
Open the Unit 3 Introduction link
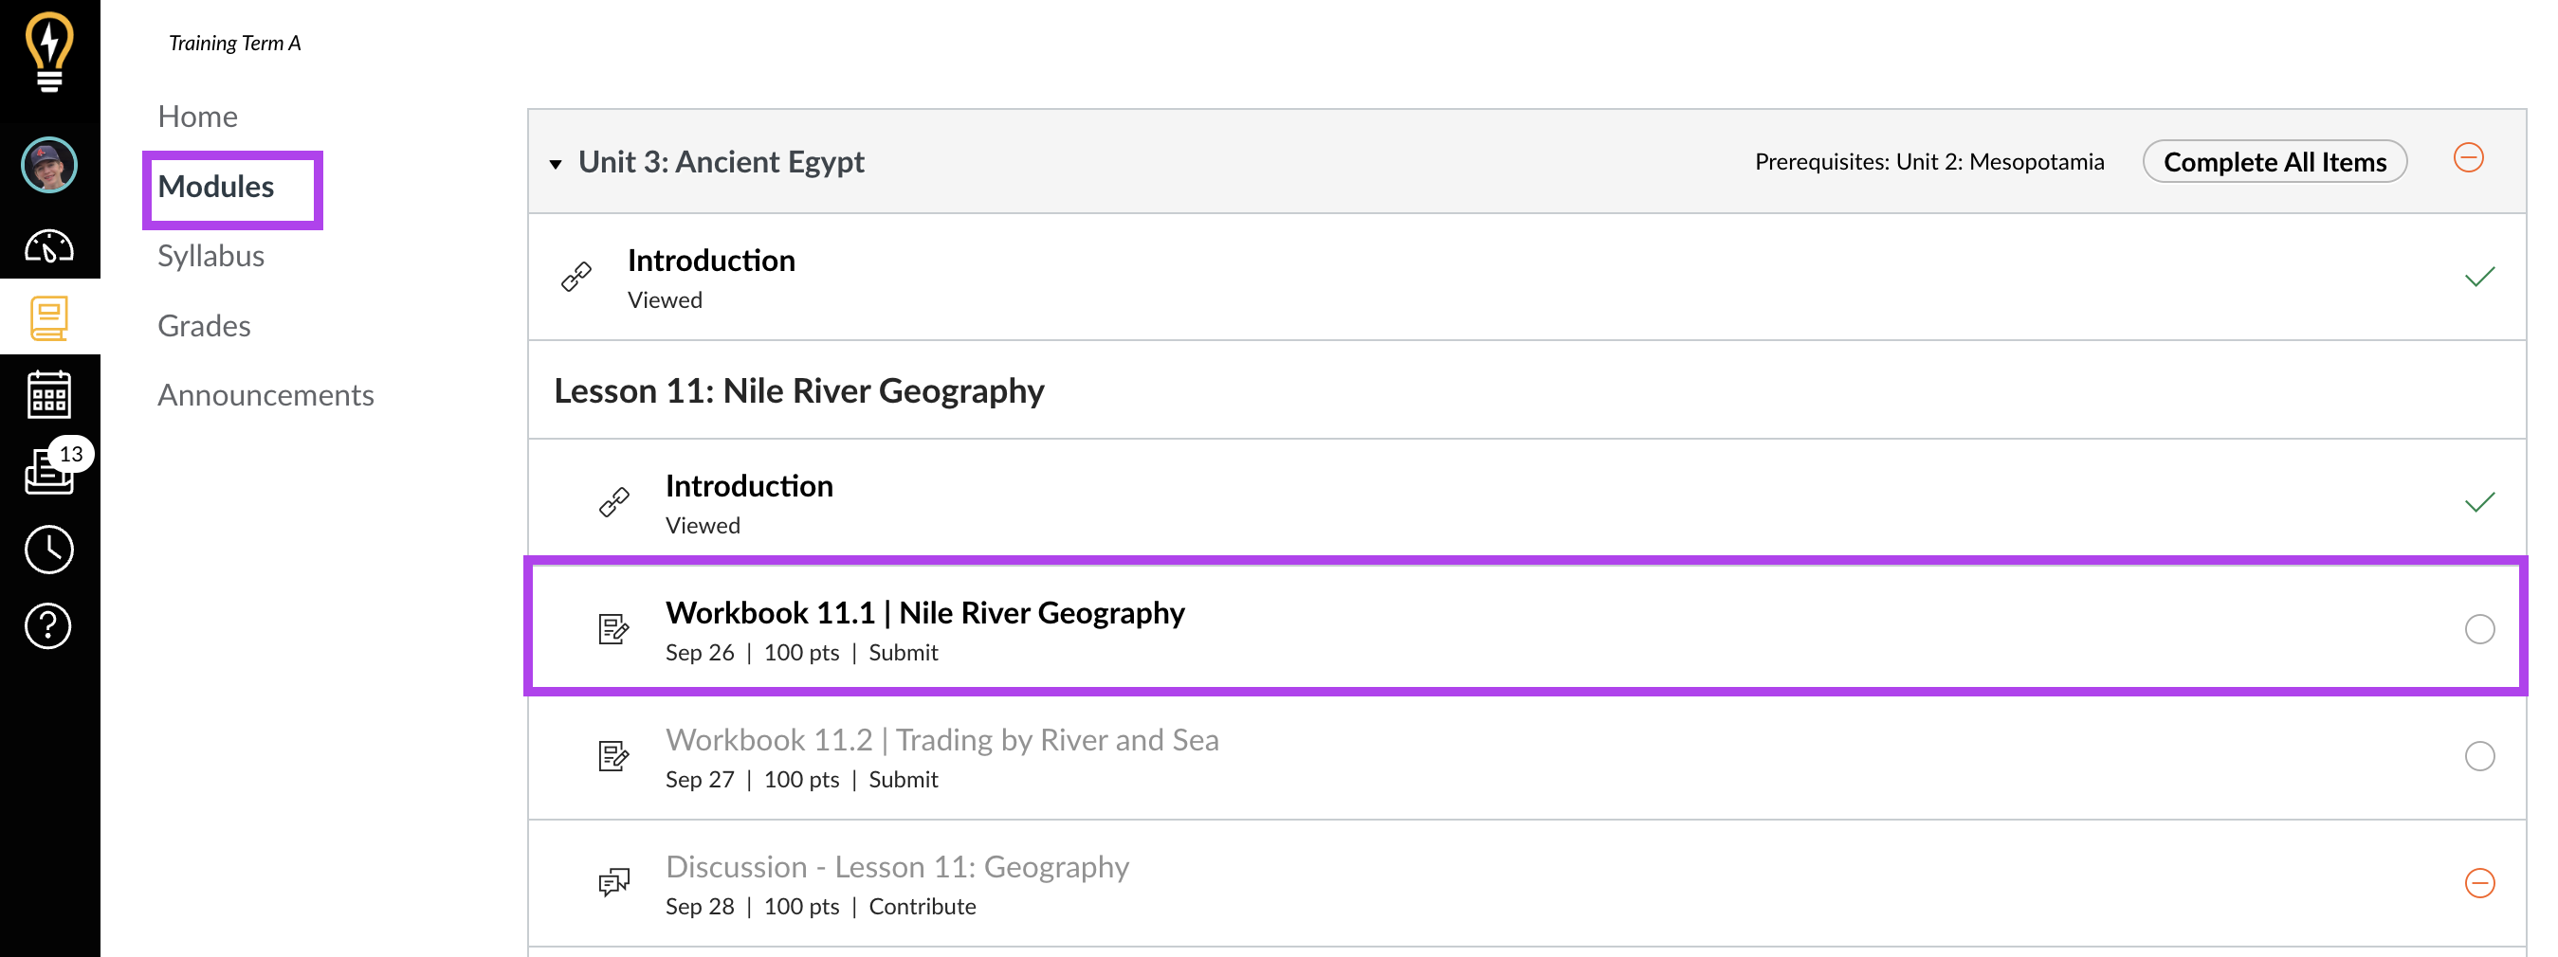point(711,261)
